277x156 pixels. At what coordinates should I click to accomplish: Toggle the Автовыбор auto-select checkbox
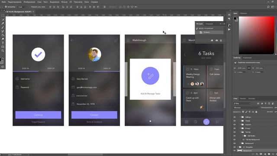coord(6,7)
